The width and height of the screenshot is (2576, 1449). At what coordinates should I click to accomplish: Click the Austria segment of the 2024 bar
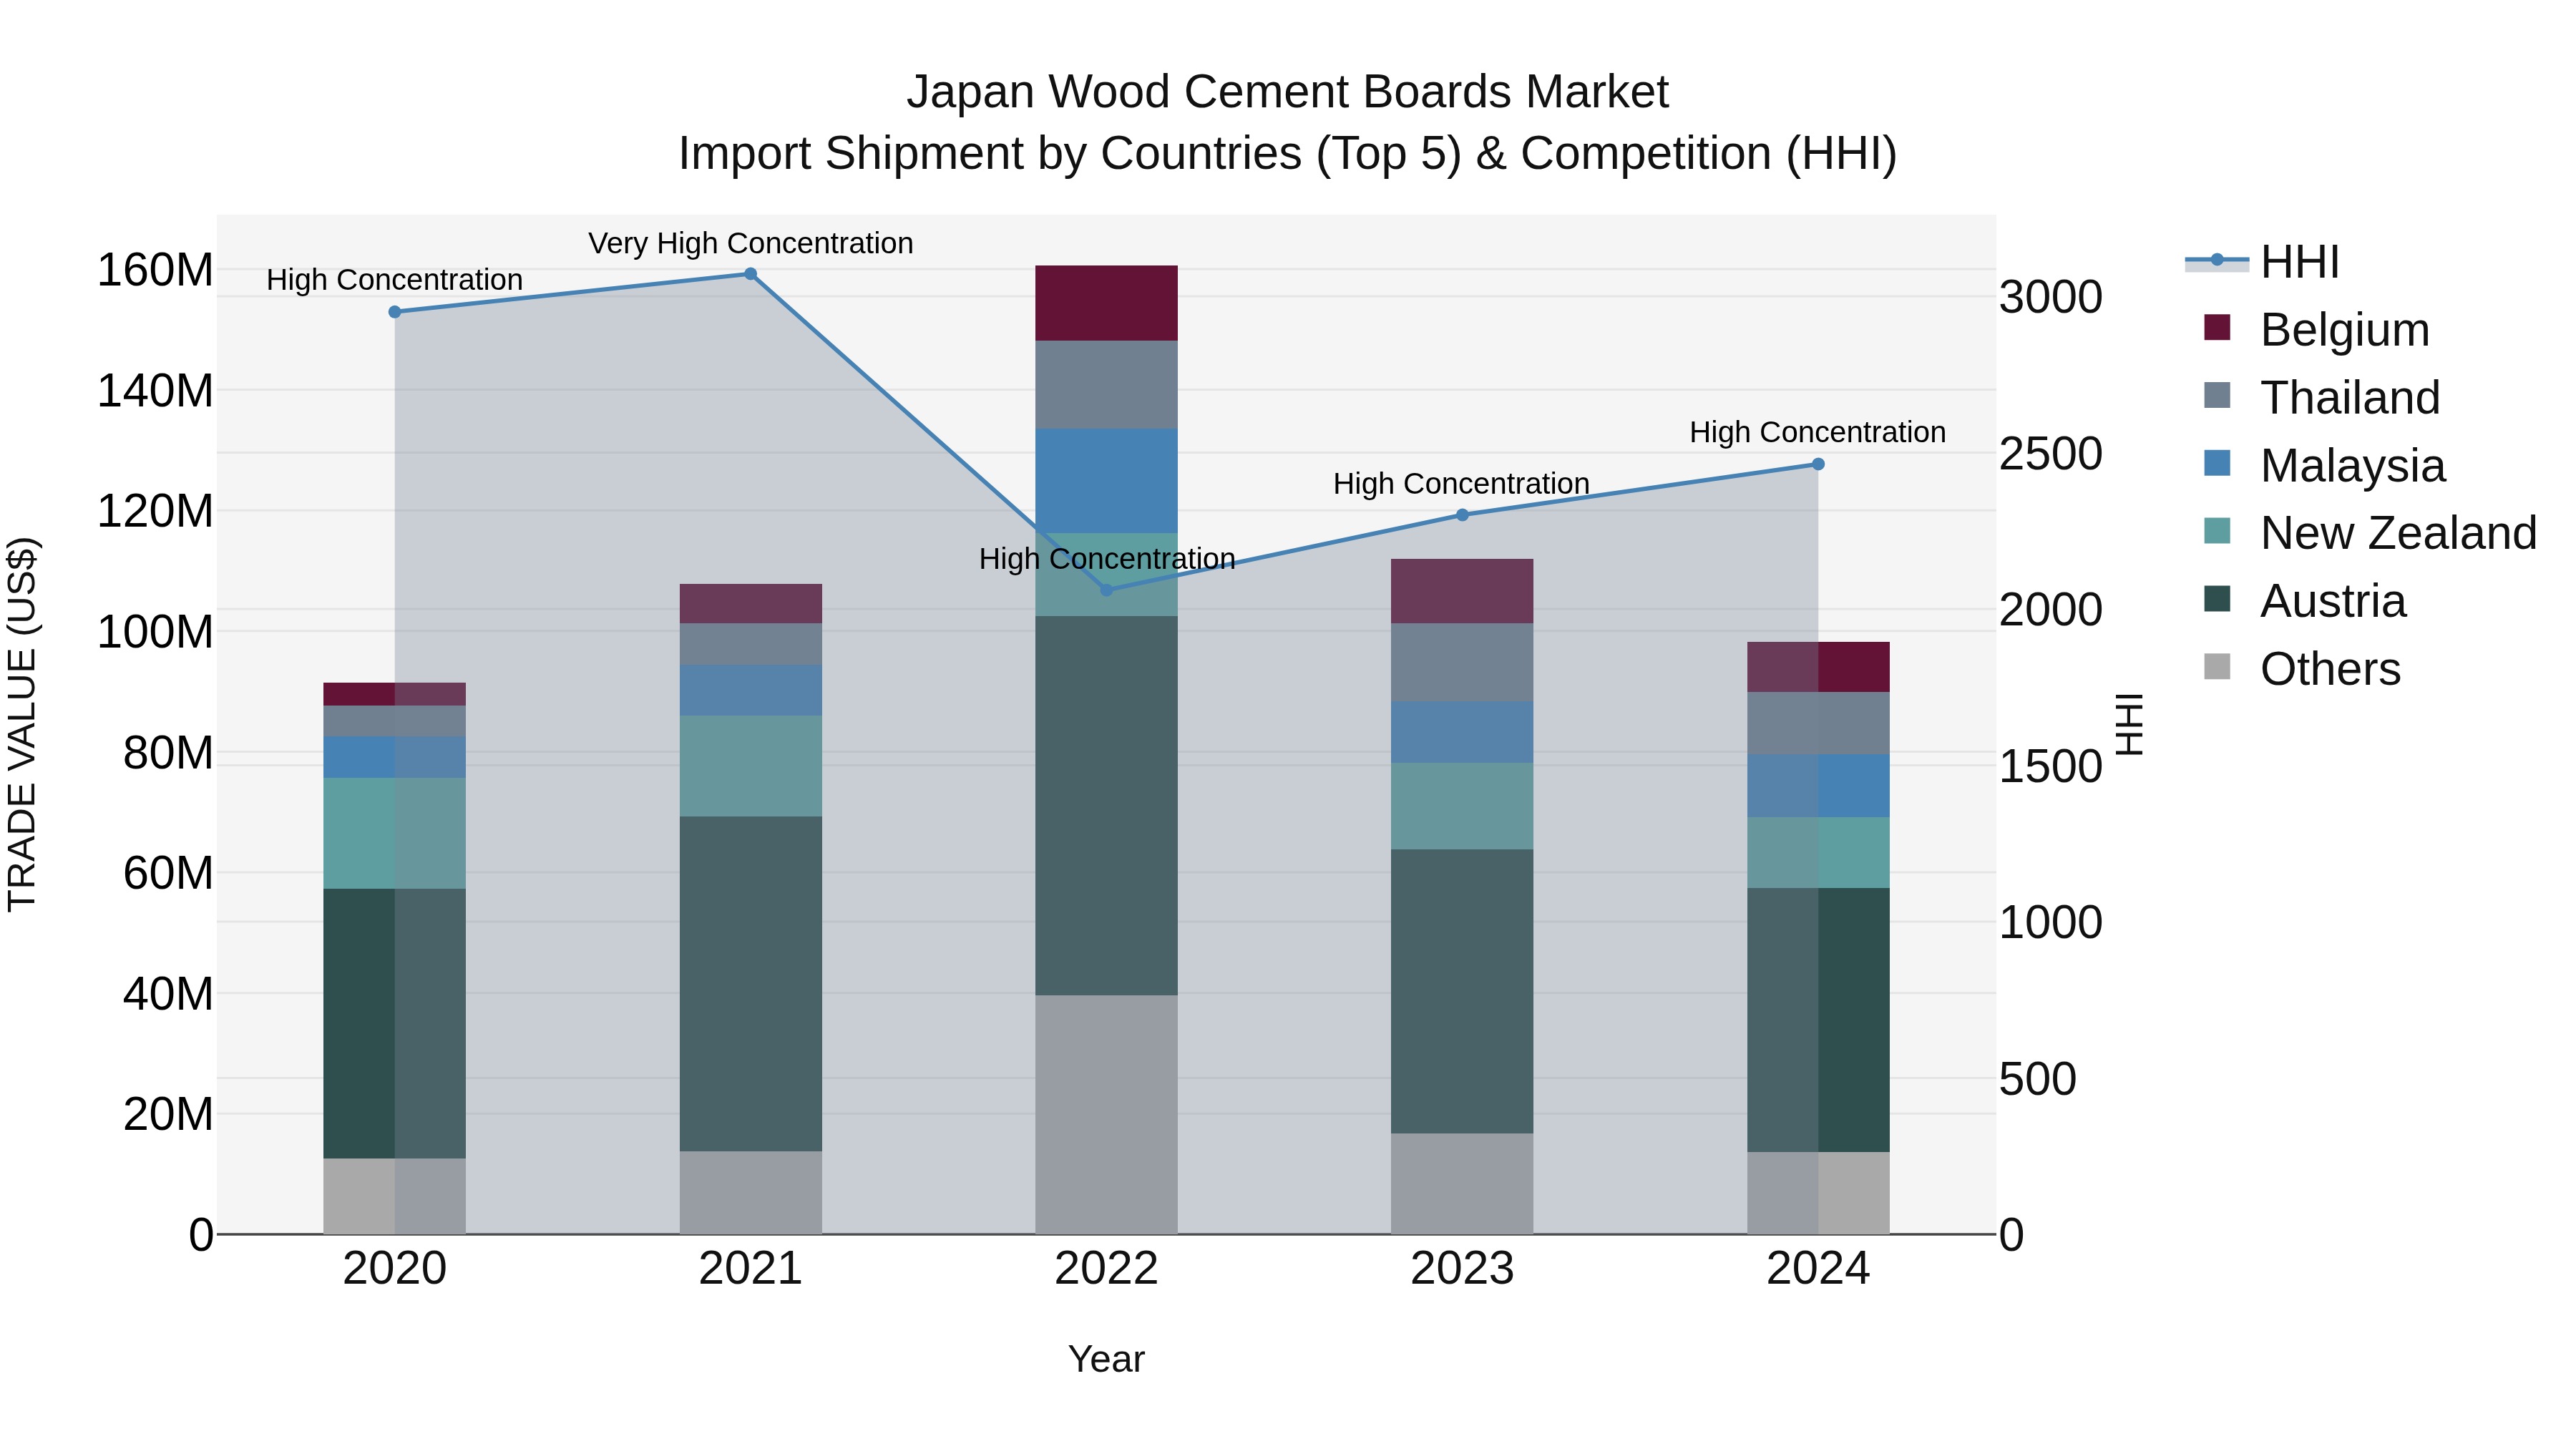pos(1818,1020)
